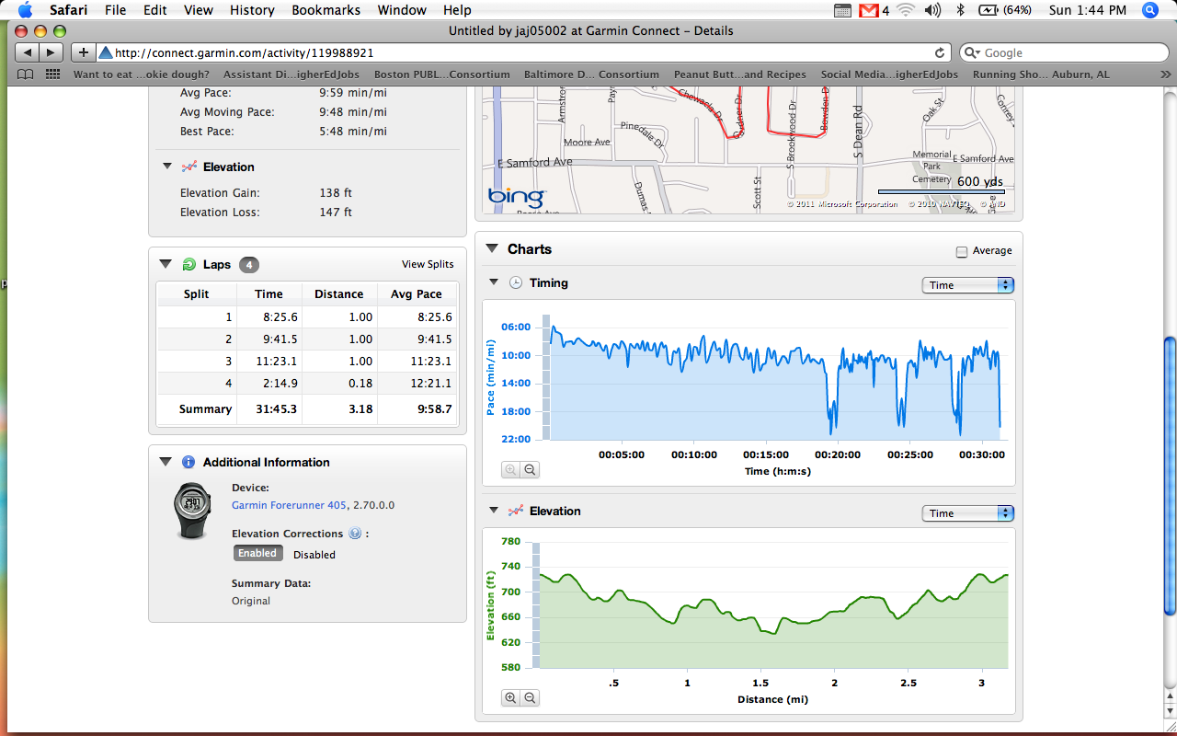Open Elevation chart Time dropdown
This screenshot has width=1177, height=736.
(967, 513)
